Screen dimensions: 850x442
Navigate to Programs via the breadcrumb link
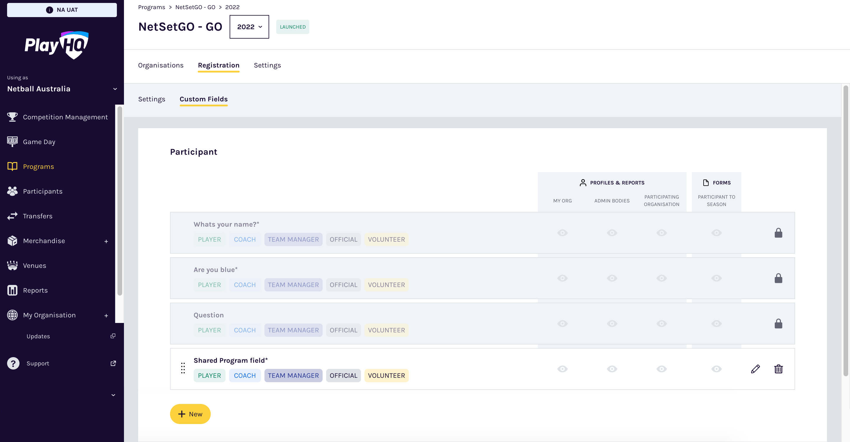pyautogui.click(x=151, y=7)
